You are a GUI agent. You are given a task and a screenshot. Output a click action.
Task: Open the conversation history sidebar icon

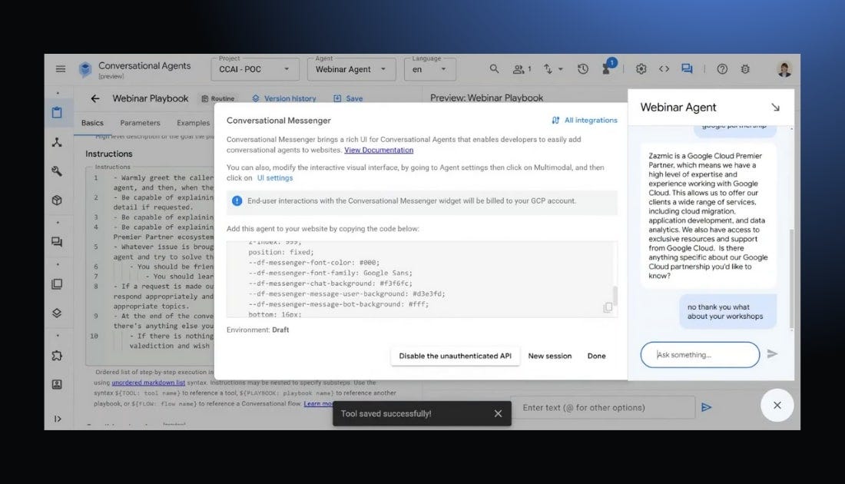coord(57,242)
